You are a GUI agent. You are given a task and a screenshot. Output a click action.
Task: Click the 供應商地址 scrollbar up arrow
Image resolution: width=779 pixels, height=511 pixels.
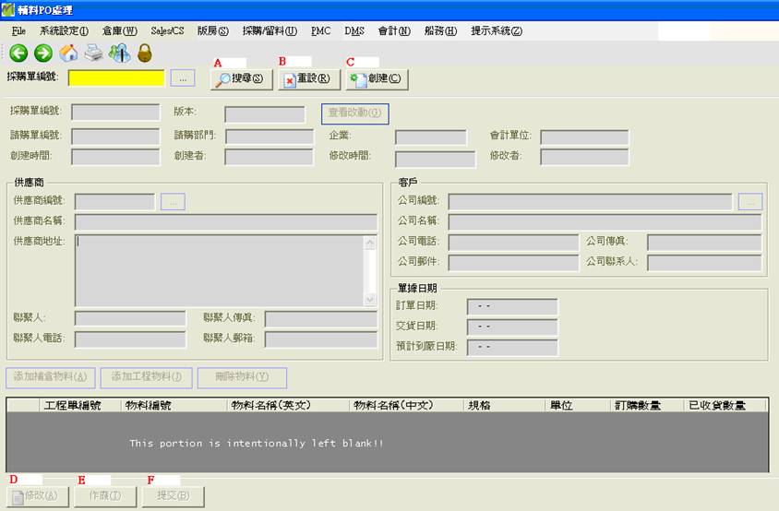(x=370, y=244)
